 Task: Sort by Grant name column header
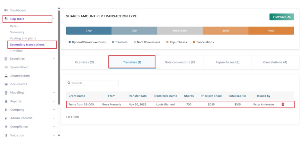[x=77, y=96]
